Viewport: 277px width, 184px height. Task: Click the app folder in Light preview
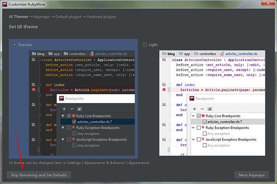(x=185, y=54)
